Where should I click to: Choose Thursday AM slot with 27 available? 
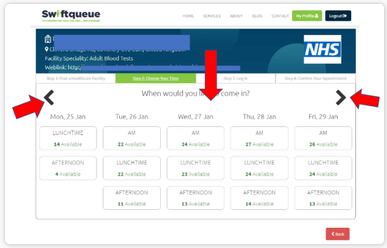pos(260,138)
